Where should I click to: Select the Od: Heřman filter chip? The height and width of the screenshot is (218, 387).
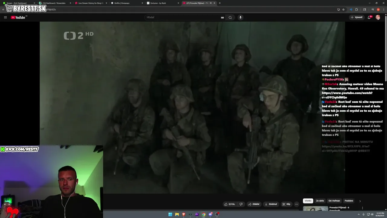[334, 201]
